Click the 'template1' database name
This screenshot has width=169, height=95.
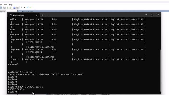(15, 49)
